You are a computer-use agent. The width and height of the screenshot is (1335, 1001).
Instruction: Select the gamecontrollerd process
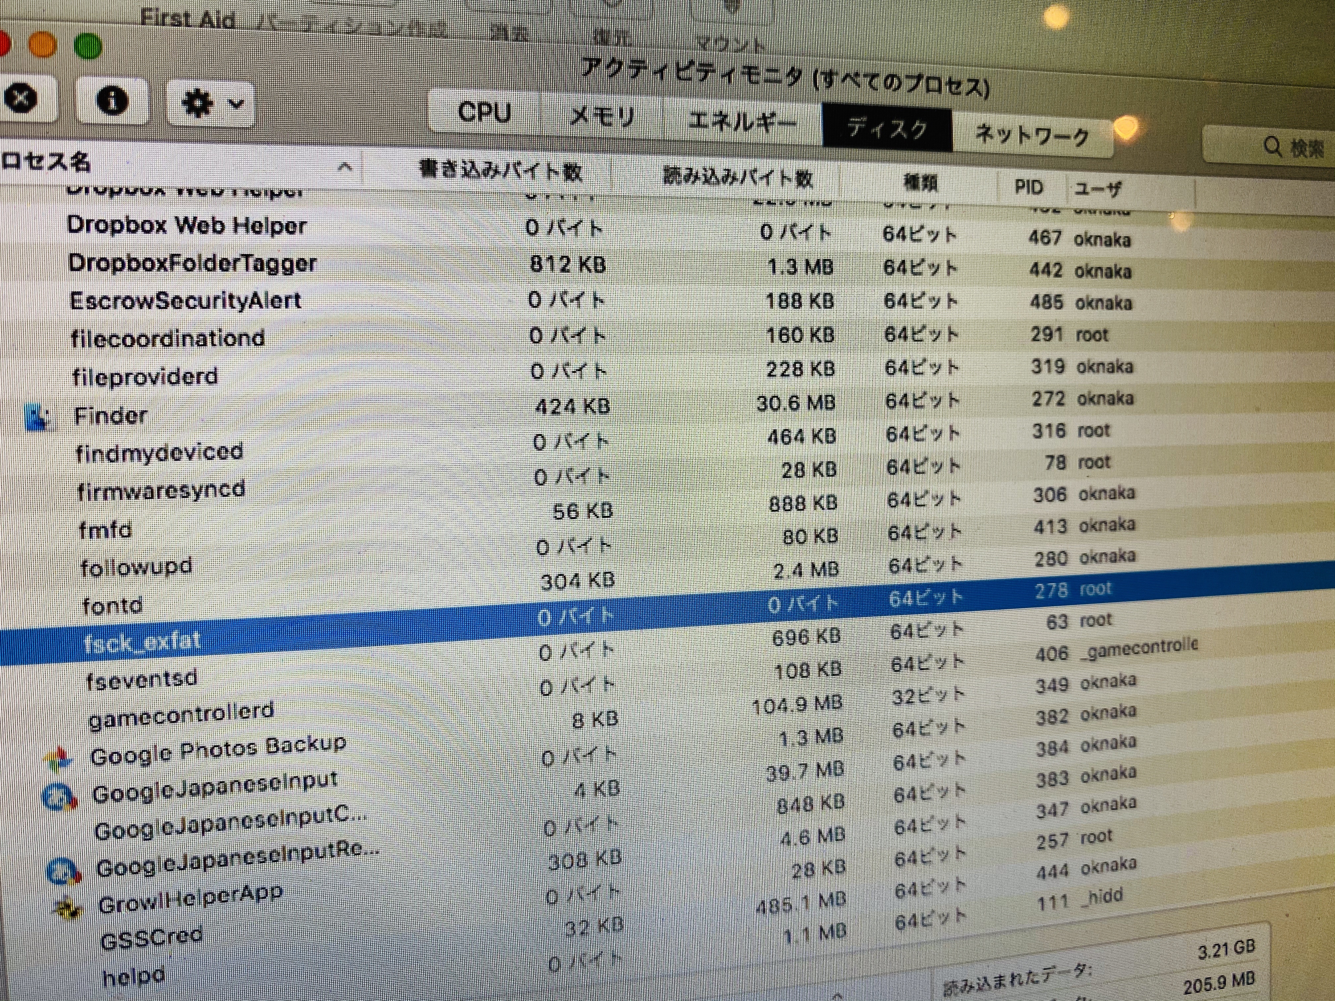[x=181, y=714]
